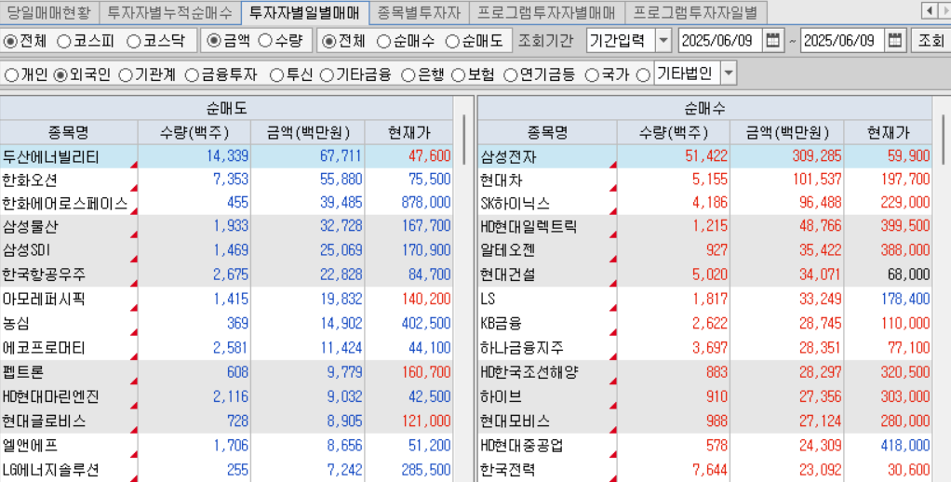951x482 pixels.
Task: Select the 순매도 radio button
Action: 452,41
